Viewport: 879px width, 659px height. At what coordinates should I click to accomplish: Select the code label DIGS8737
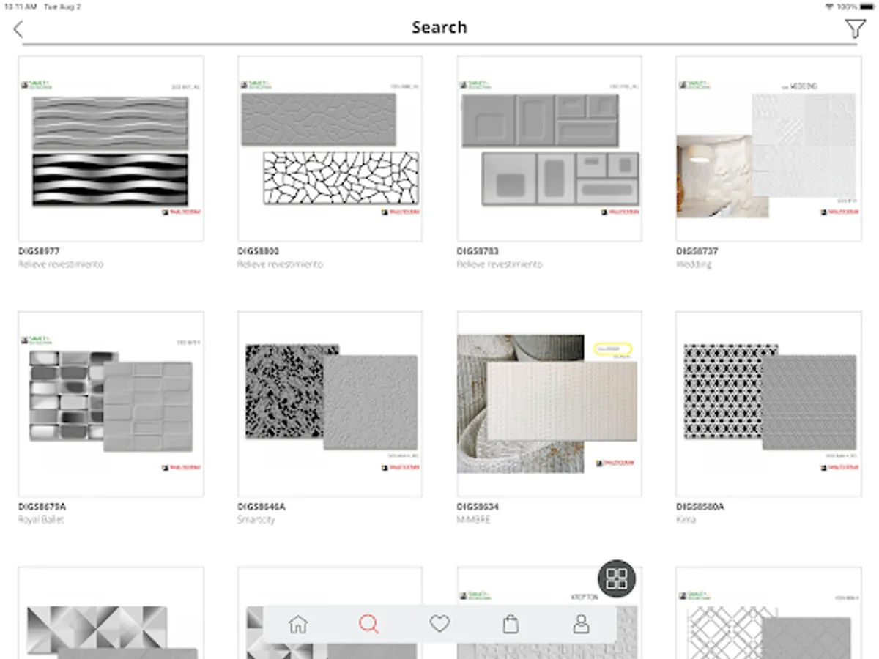pyautogui.click(x=697, y=251)
